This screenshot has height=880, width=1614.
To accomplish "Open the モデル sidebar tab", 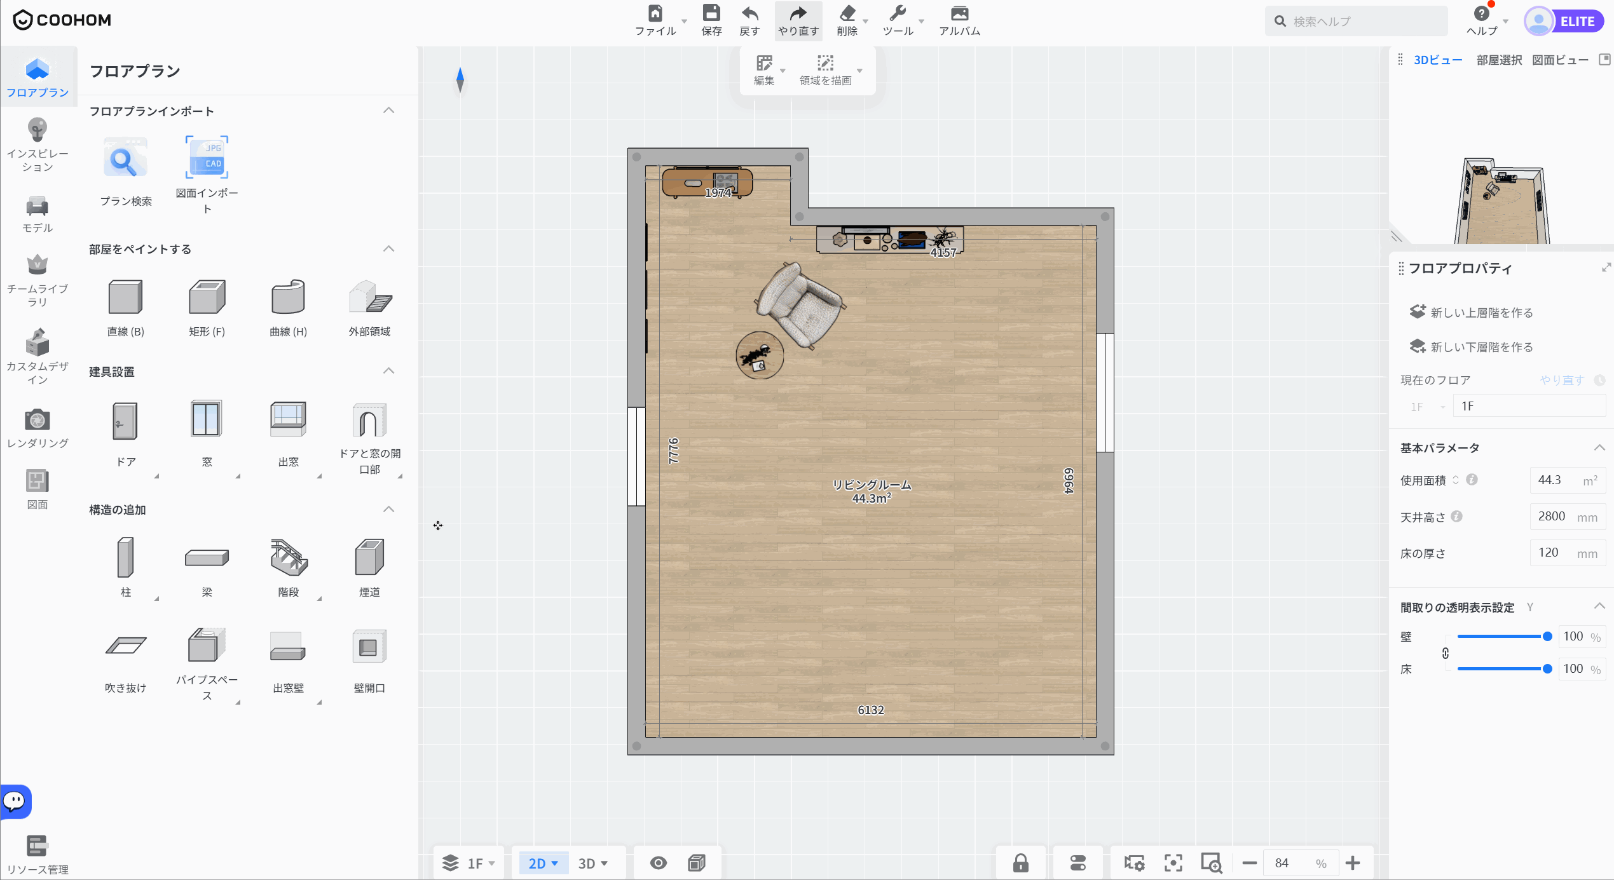I will click(38, 215).
